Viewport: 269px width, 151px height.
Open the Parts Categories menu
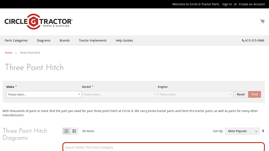[x=16, y=41]
